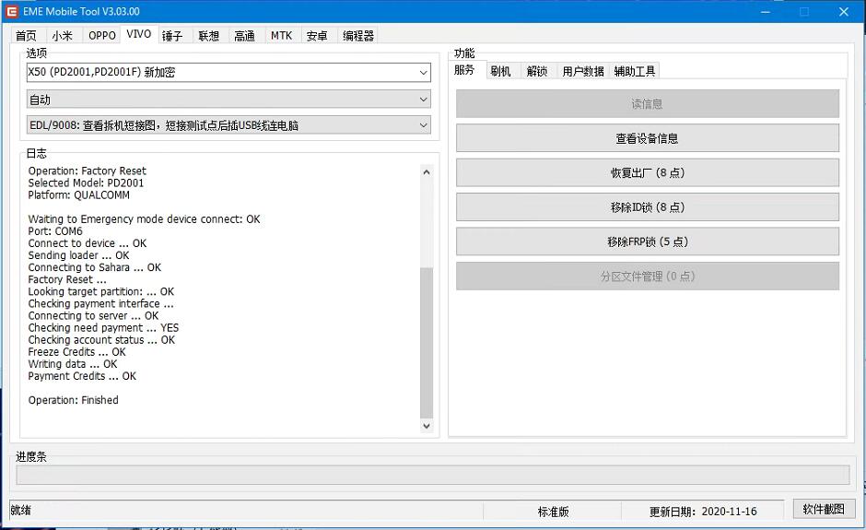This screenshot has width=866, height=530.
Task: Click the 'Selected Model: PD2001' log line
Action: [86, 183]
